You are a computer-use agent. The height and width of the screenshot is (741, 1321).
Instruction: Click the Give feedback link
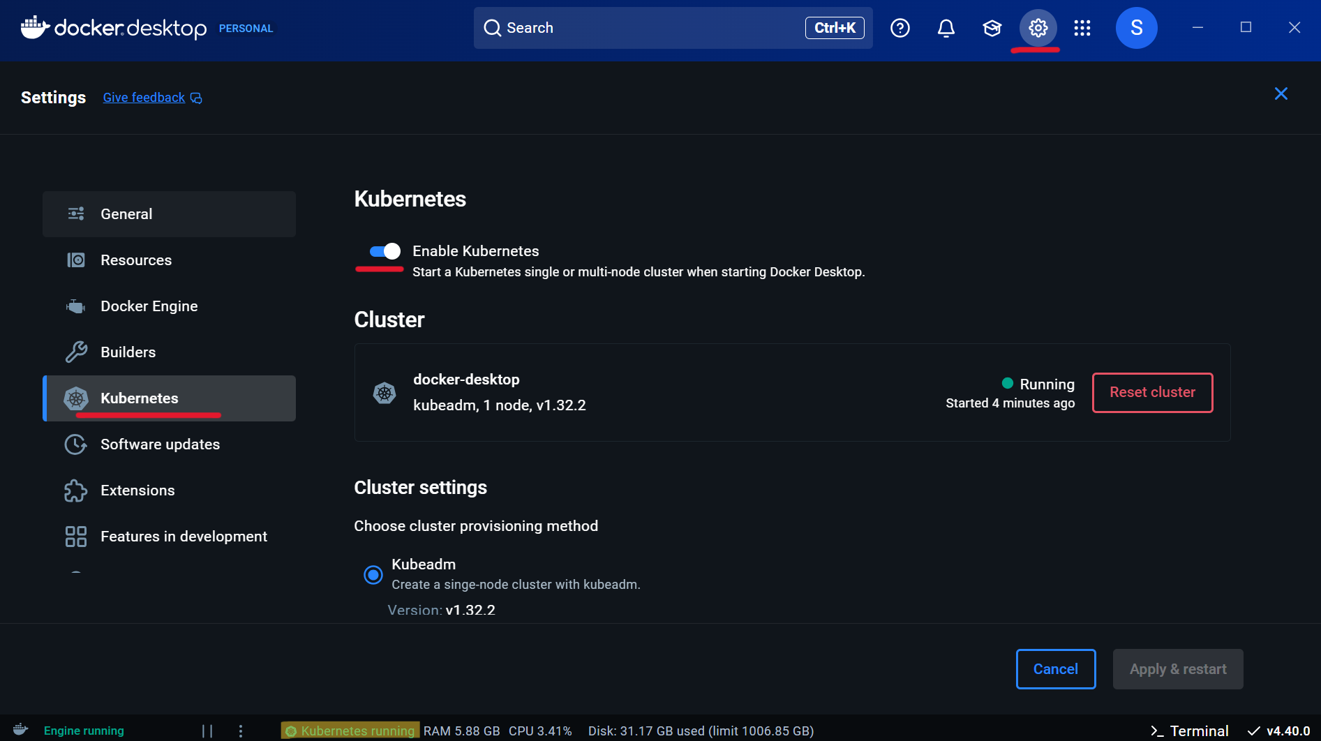(x=144, y=98)
